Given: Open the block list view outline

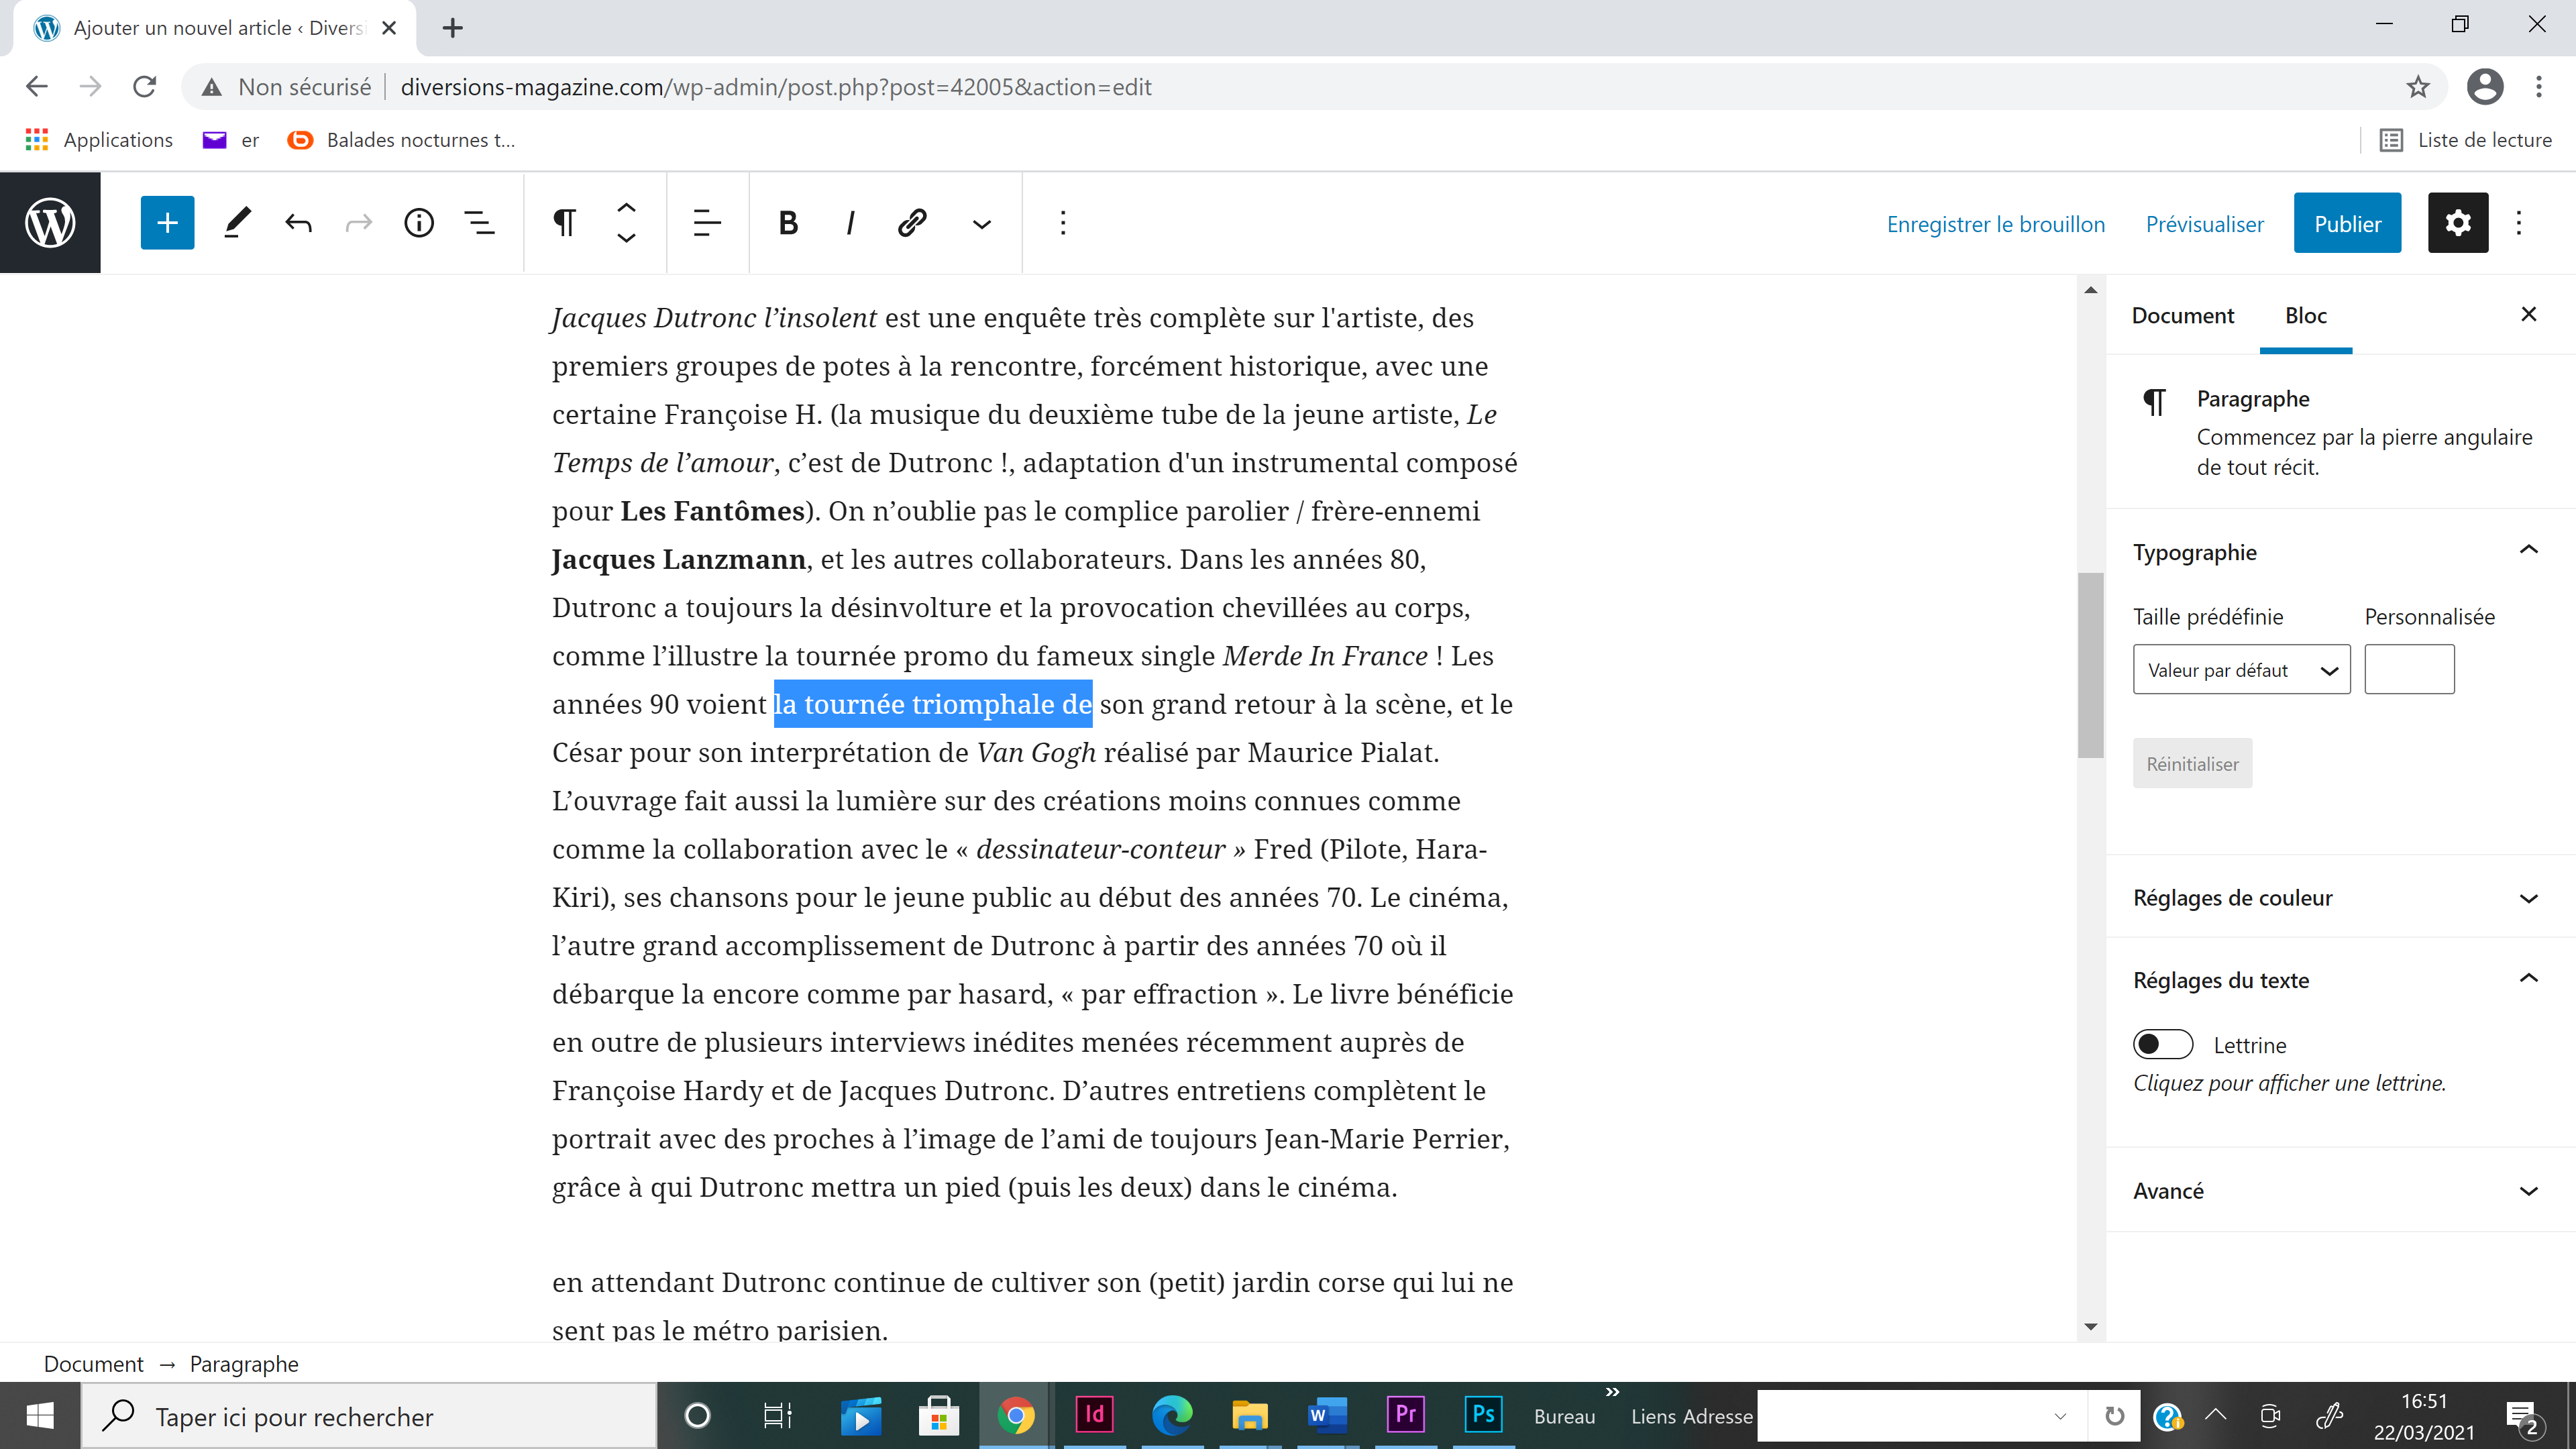Looking at the screenshot, I should tap(480, 223).
